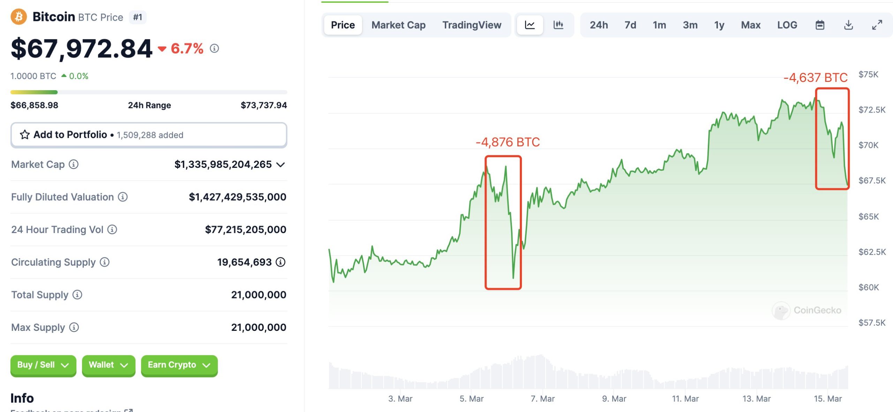893x412 pixels.
Task: Click the info icon beside price change percentage
Action: [214, 48]
